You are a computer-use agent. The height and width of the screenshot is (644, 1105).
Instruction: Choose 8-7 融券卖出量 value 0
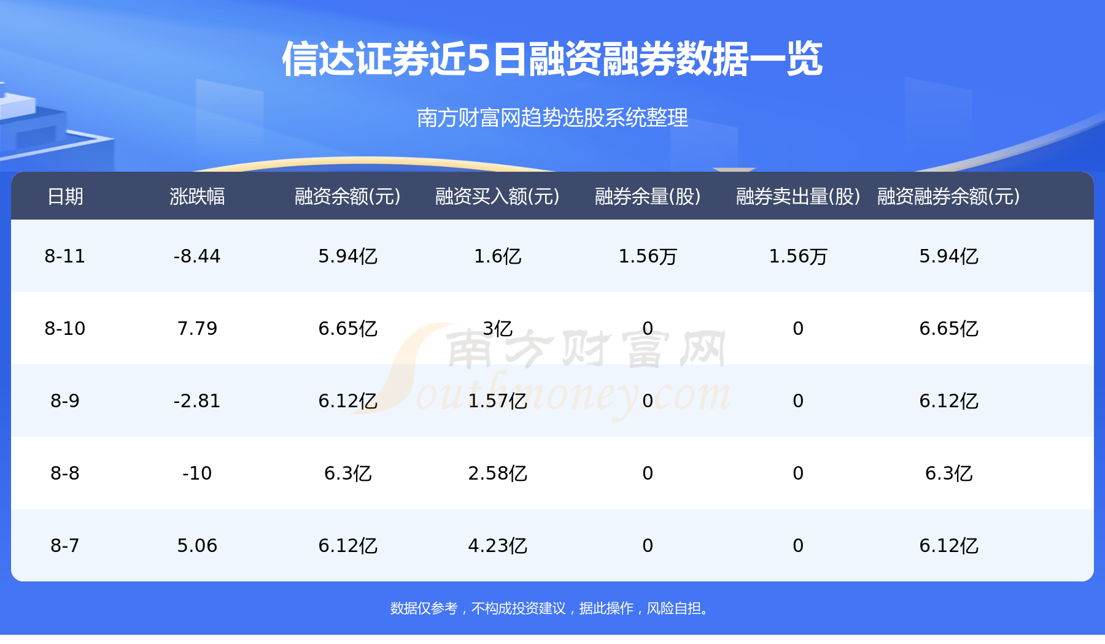pyautogui.click(x=798, y=545)
